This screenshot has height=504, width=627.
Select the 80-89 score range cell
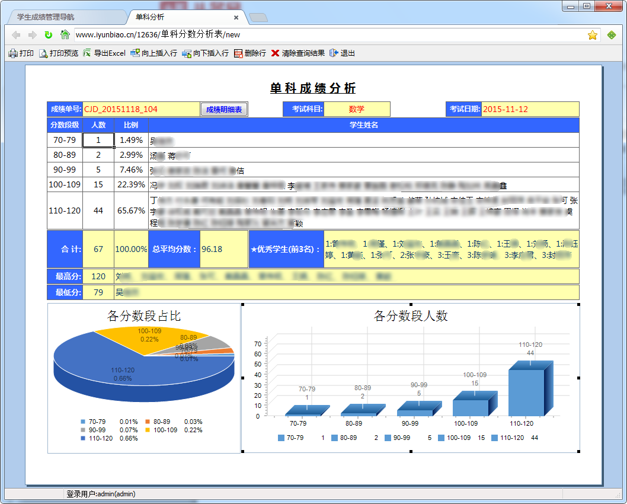click(x=65, y=155)
